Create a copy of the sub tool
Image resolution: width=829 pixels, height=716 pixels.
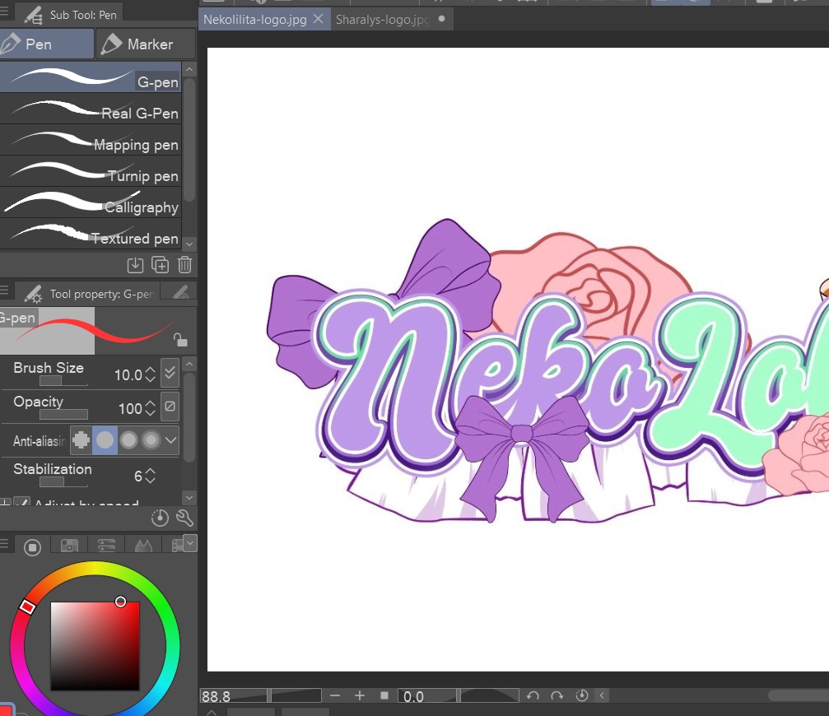pyautogui.click(x=159, y=264)
